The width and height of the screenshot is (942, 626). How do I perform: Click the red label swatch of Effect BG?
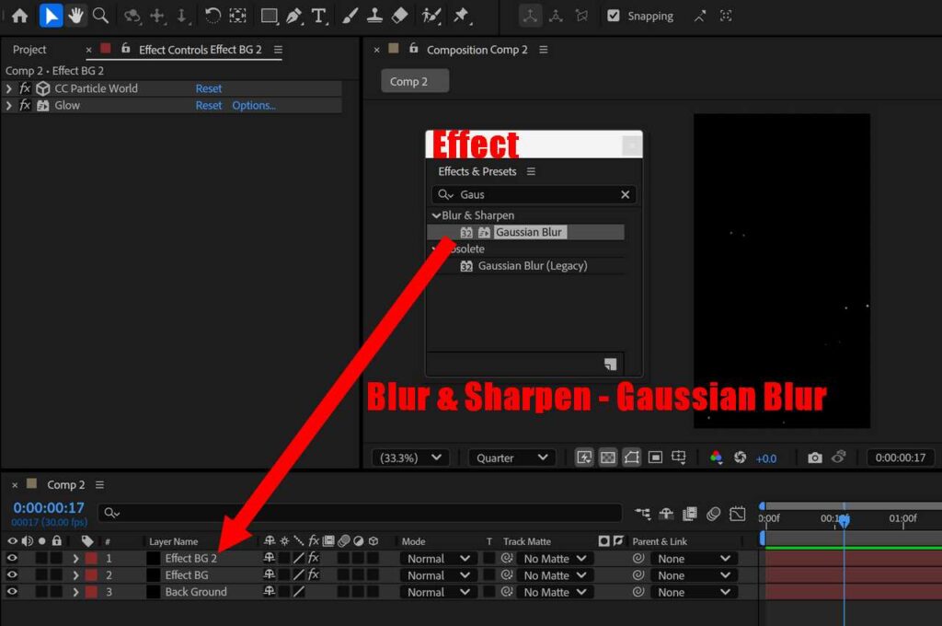pyautogui.click(x=91, y=574)
